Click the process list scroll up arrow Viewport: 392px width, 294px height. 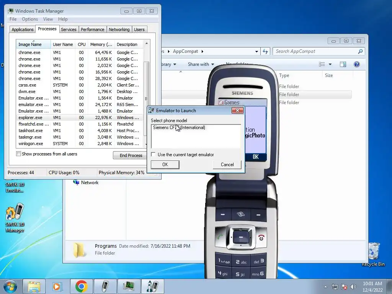coord(147,43)
